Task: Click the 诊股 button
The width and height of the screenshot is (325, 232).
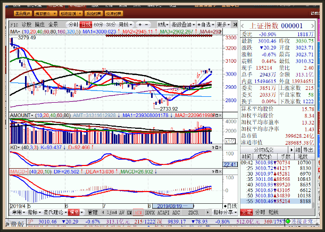Action: click(27, 24)
